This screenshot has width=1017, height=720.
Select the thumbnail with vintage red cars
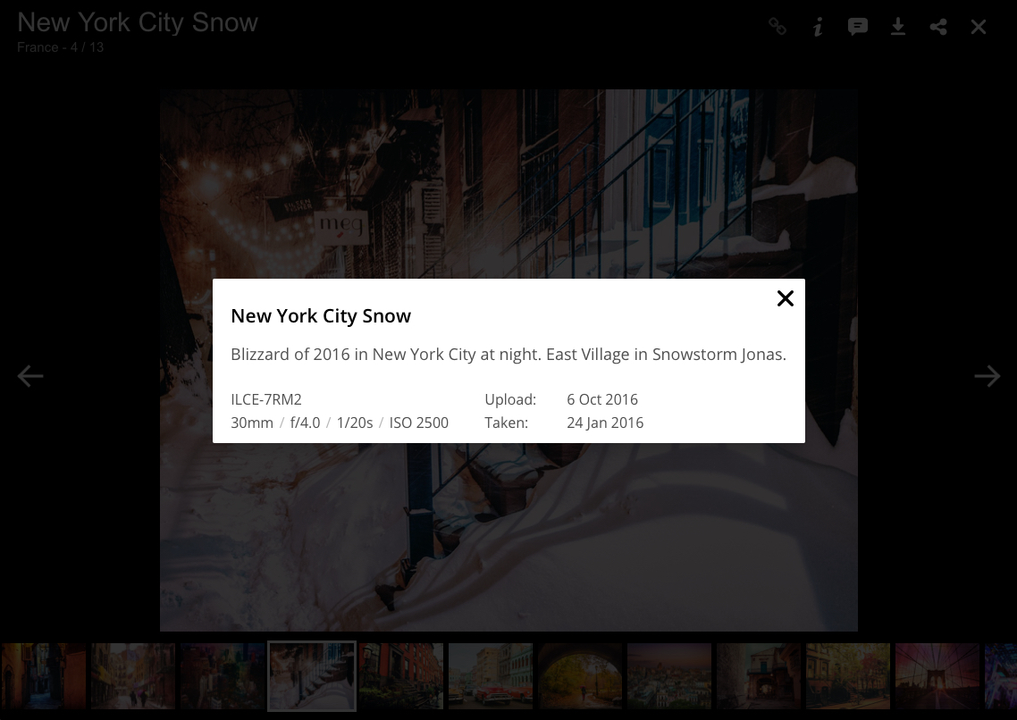point(491,676)
